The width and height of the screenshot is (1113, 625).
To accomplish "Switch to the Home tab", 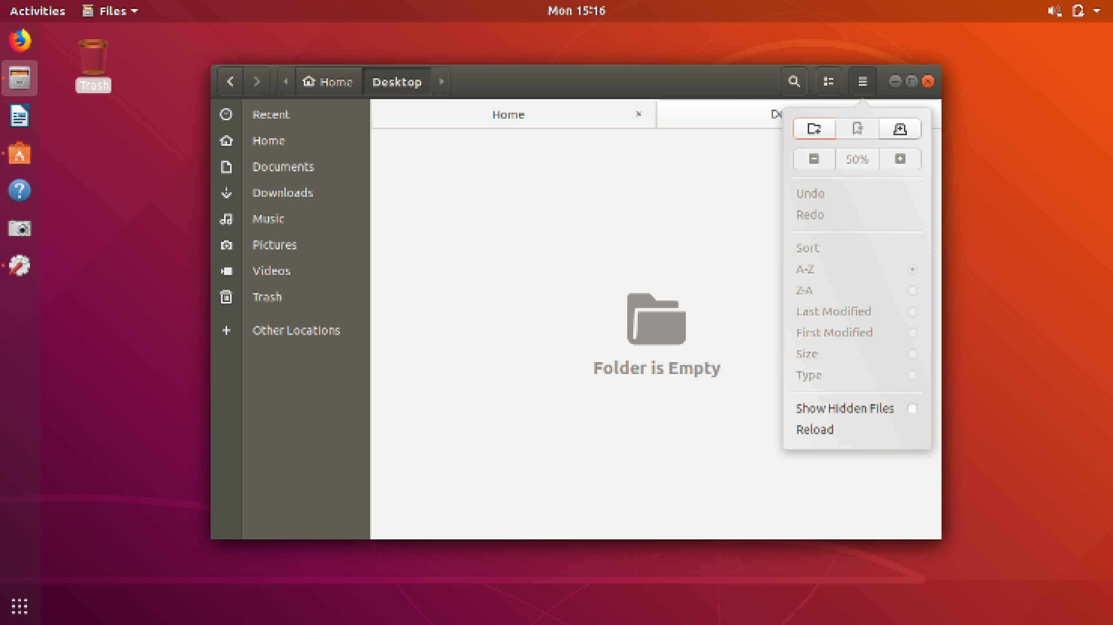I will pos(513,115).
